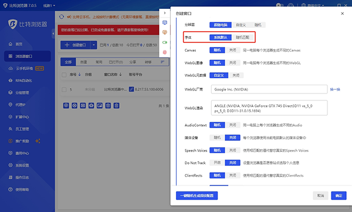Click the red fingerprint icon in floating panel
Viewport: 352px width, 212px height.
tap(165, 52)
